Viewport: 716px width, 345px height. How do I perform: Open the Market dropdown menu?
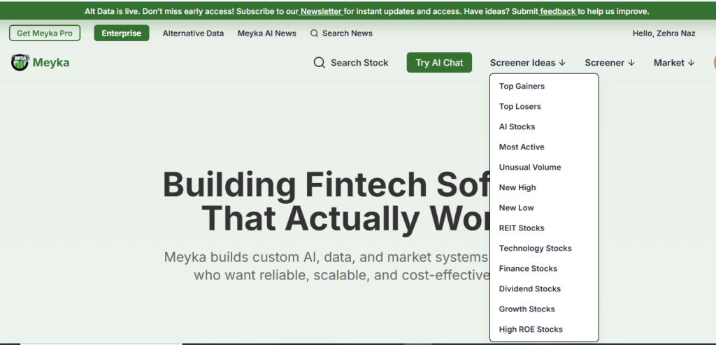click(674, 63)
